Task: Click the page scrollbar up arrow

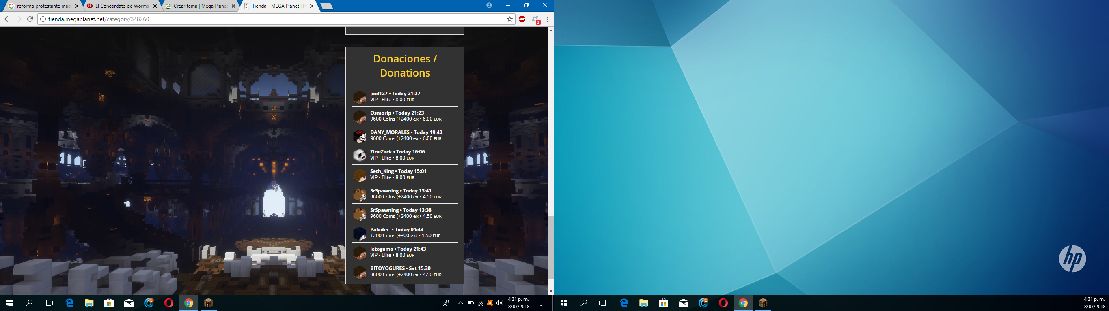Action: point(550,30)
